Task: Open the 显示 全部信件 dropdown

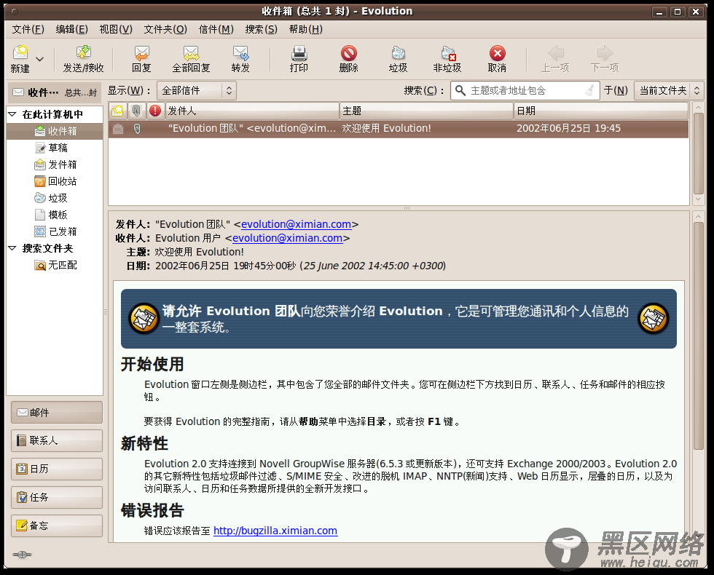Action: pyautogui.click(x=197, y=90)
